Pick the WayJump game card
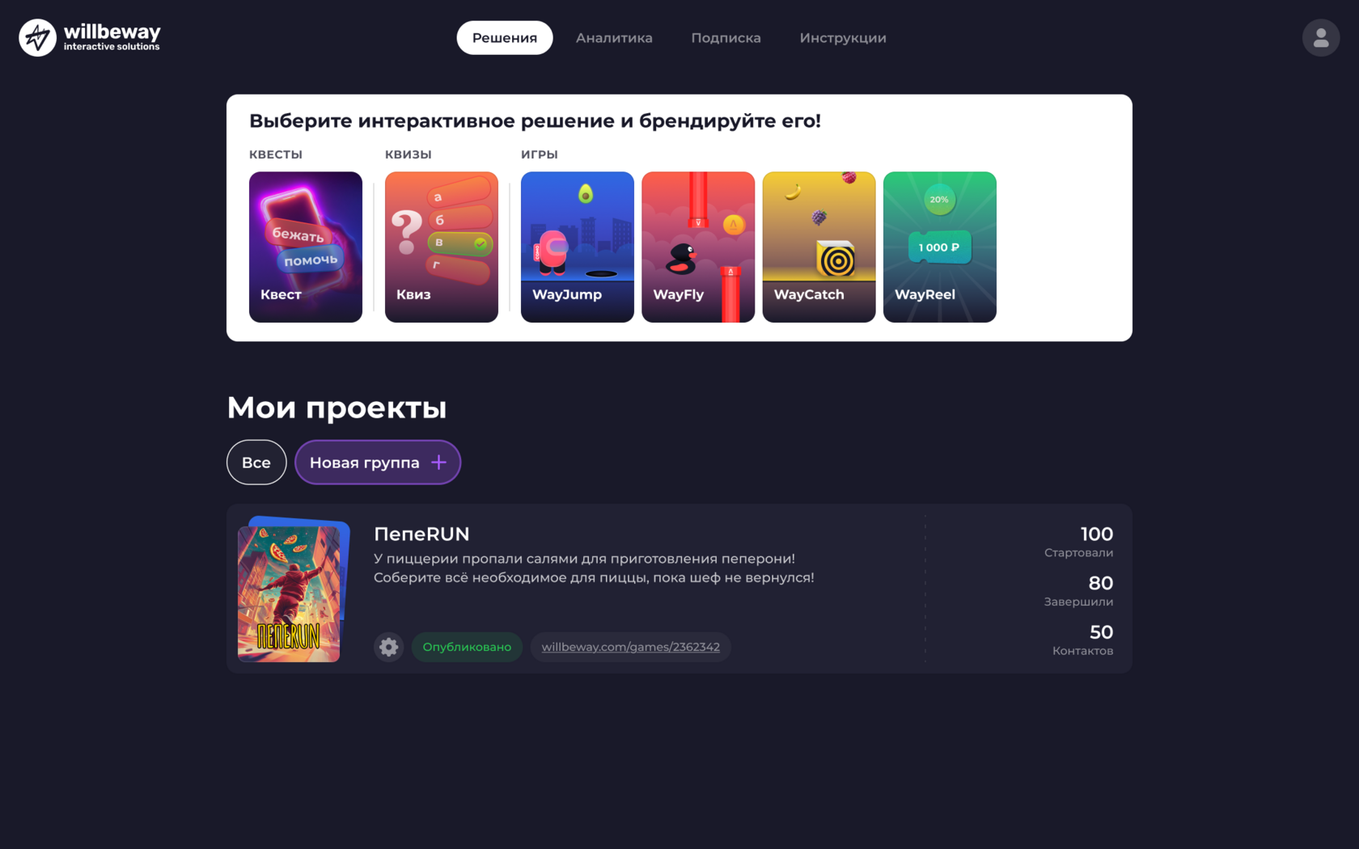Screen dimensions: 1359x849 coord(578,247)
